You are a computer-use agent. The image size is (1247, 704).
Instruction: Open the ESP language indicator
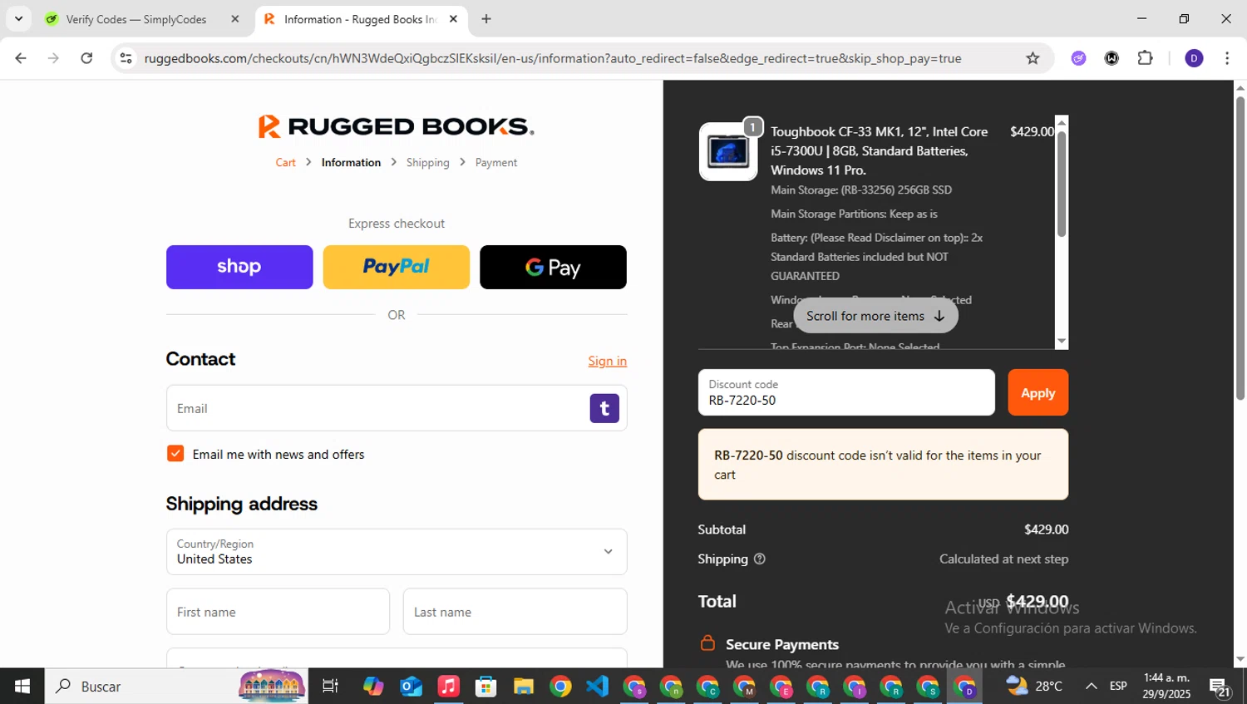tap(1118, 687)
